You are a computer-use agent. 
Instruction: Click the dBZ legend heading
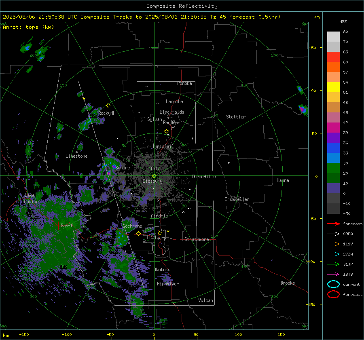tap(343, 21)
